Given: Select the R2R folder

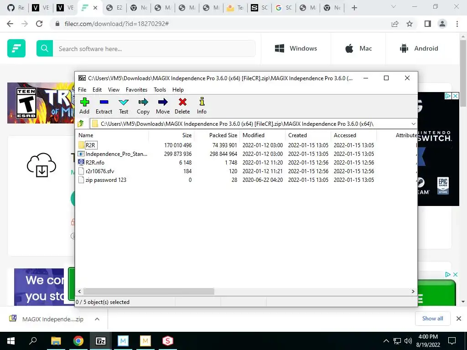Looking at the screenshot, I should point(91,145).
